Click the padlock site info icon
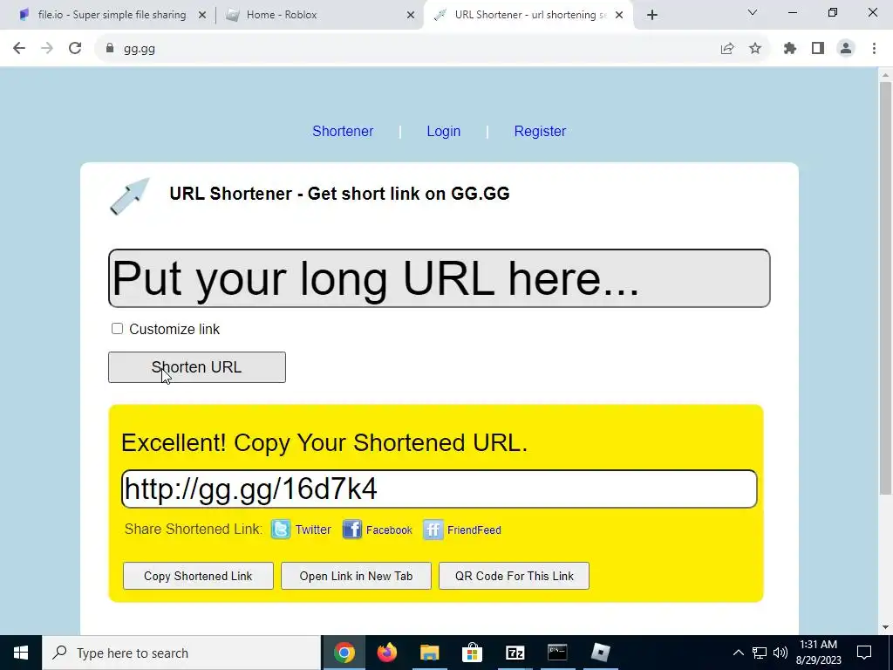The width and height of the screenshot is (893, 670). click(x=110, y=49)
